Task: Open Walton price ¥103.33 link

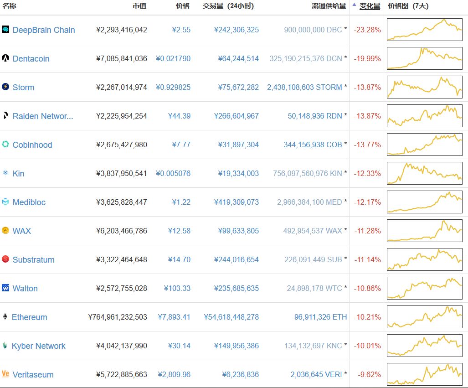Action: tap(177, 288)
